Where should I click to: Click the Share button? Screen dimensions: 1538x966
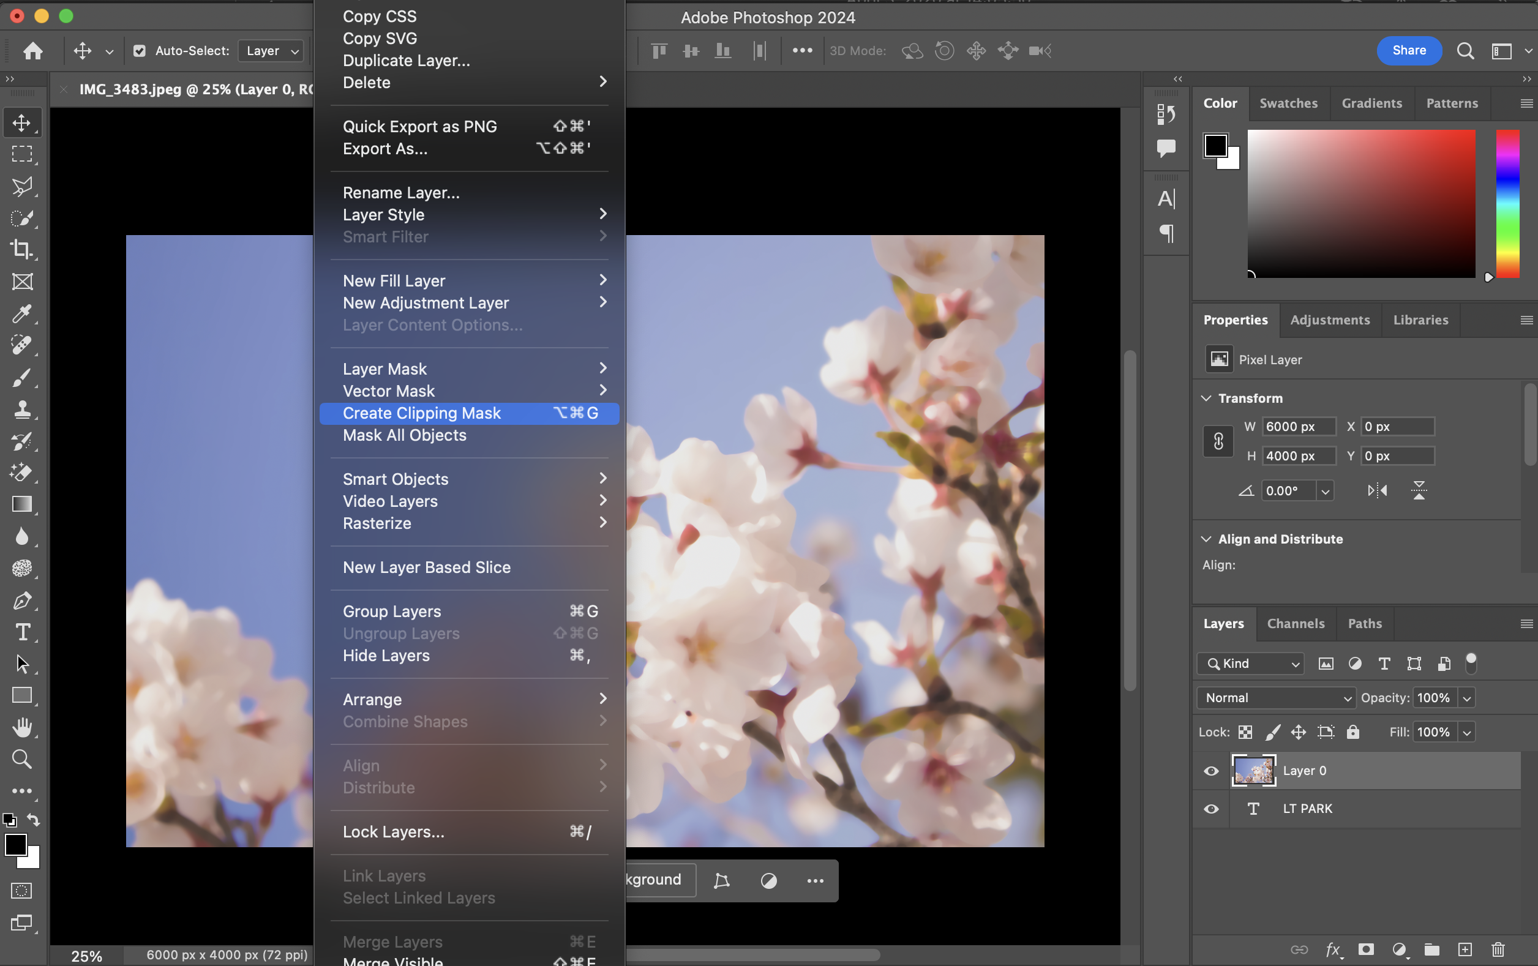pos(1408,50)
